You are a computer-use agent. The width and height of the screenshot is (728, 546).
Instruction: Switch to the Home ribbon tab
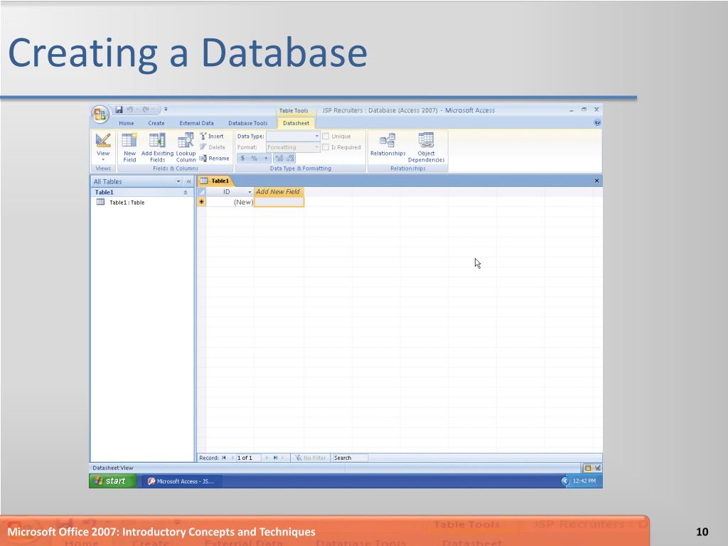click(127, 123)
